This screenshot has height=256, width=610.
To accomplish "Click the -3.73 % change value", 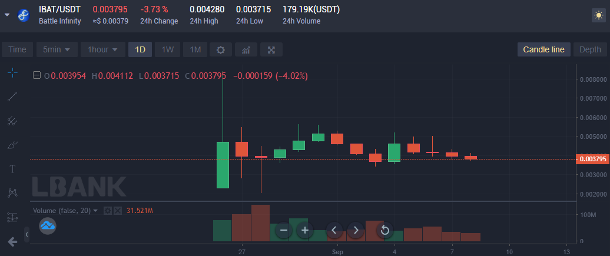I will (x=154, y=10).
